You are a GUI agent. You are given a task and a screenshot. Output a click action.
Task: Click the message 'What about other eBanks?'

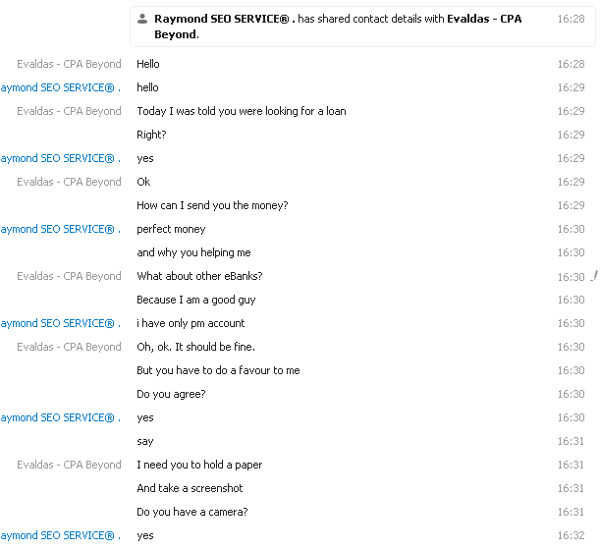[199, 276]
